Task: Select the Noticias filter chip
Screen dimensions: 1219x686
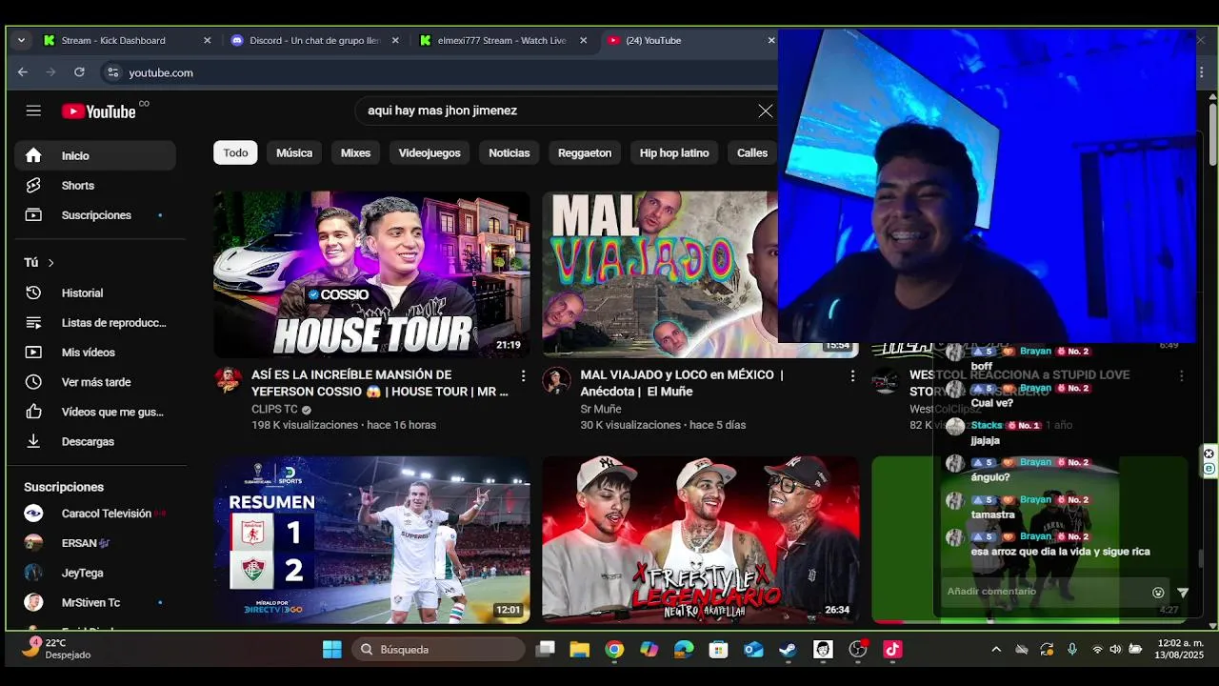Action: 510,152
